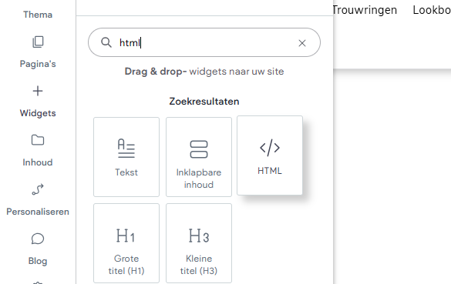Focus the widget search field
This screenshot has height=284, width=451.
coord(204,42)
